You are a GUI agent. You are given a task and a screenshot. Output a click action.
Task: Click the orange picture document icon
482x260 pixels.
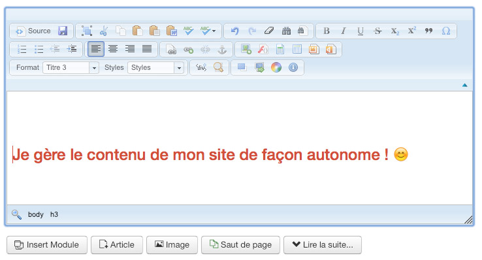314,49
